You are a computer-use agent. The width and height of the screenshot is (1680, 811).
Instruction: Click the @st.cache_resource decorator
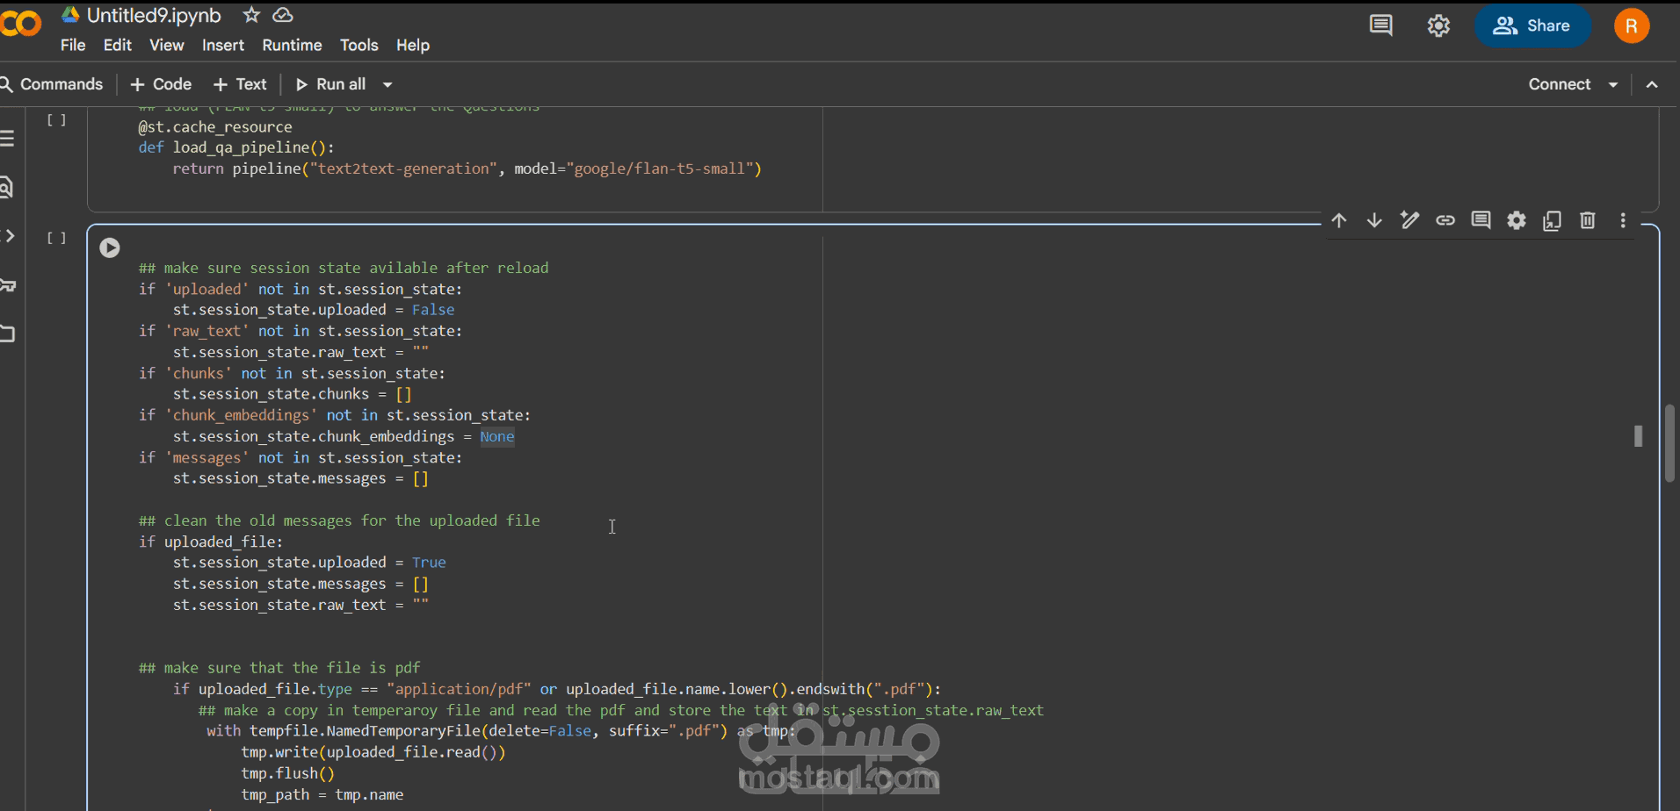[x=215, y=126]
